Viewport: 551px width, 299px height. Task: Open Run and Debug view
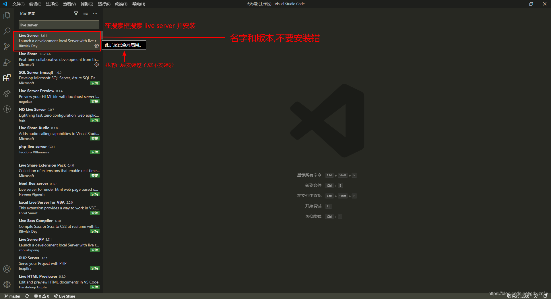click(x=7, y=62)
